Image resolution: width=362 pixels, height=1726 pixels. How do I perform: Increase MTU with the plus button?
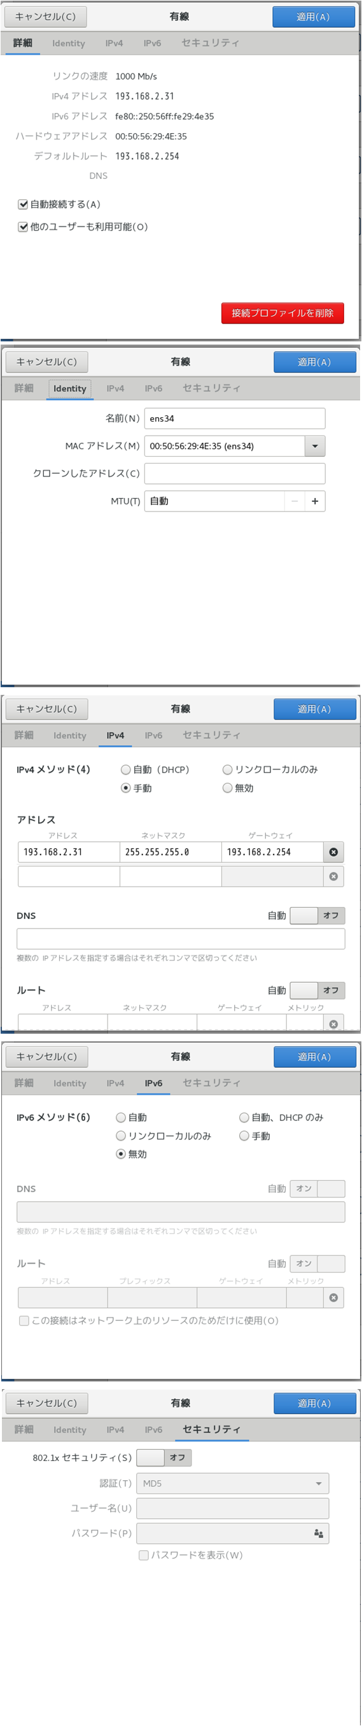pos(314,501)
